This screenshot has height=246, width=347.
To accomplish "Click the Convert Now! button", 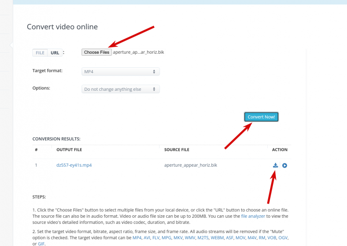I will pyautogui.click(x=261, y=117).
